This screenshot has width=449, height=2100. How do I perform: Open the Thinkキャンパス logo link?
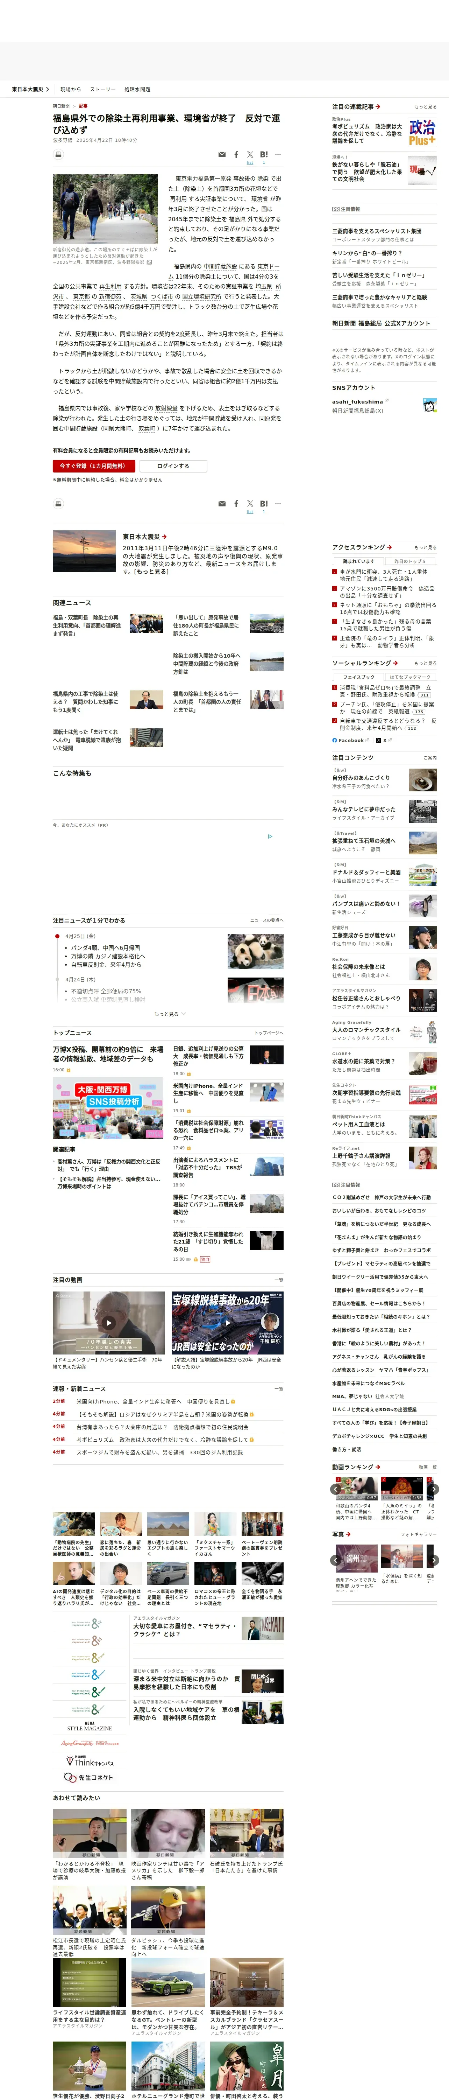tap(90, 1762)
